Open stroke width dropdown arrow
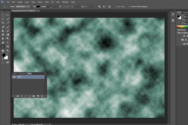This screenshot has width=188, height=125. point(60,7)
